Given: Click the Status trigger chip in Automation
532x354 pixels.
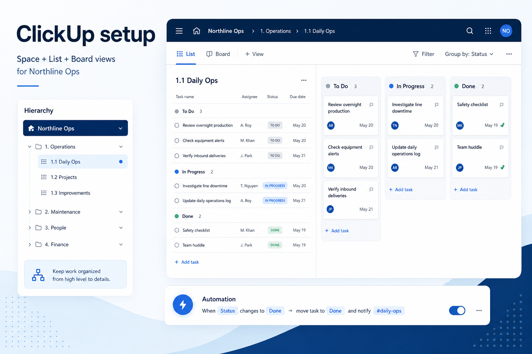Looking at the screenshot, I should 228,310.
